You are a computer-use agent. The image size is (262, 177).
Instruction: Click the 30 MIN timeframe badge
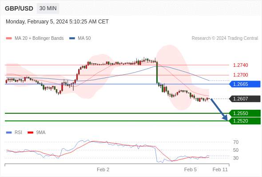(48, 8)
